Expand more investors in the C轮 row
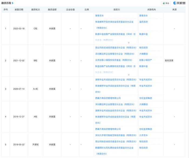The image size is (189, 158). pos(129,43)
